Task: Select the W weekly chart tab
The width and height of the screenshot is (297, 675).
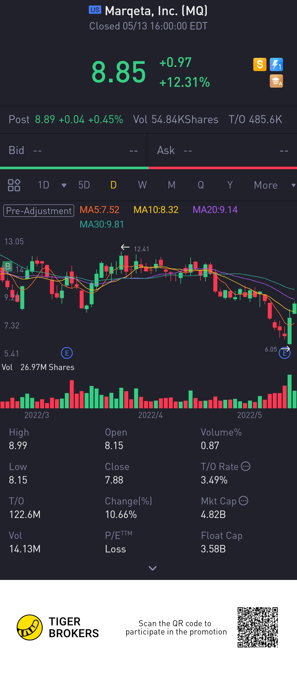Action: (142, 185)
